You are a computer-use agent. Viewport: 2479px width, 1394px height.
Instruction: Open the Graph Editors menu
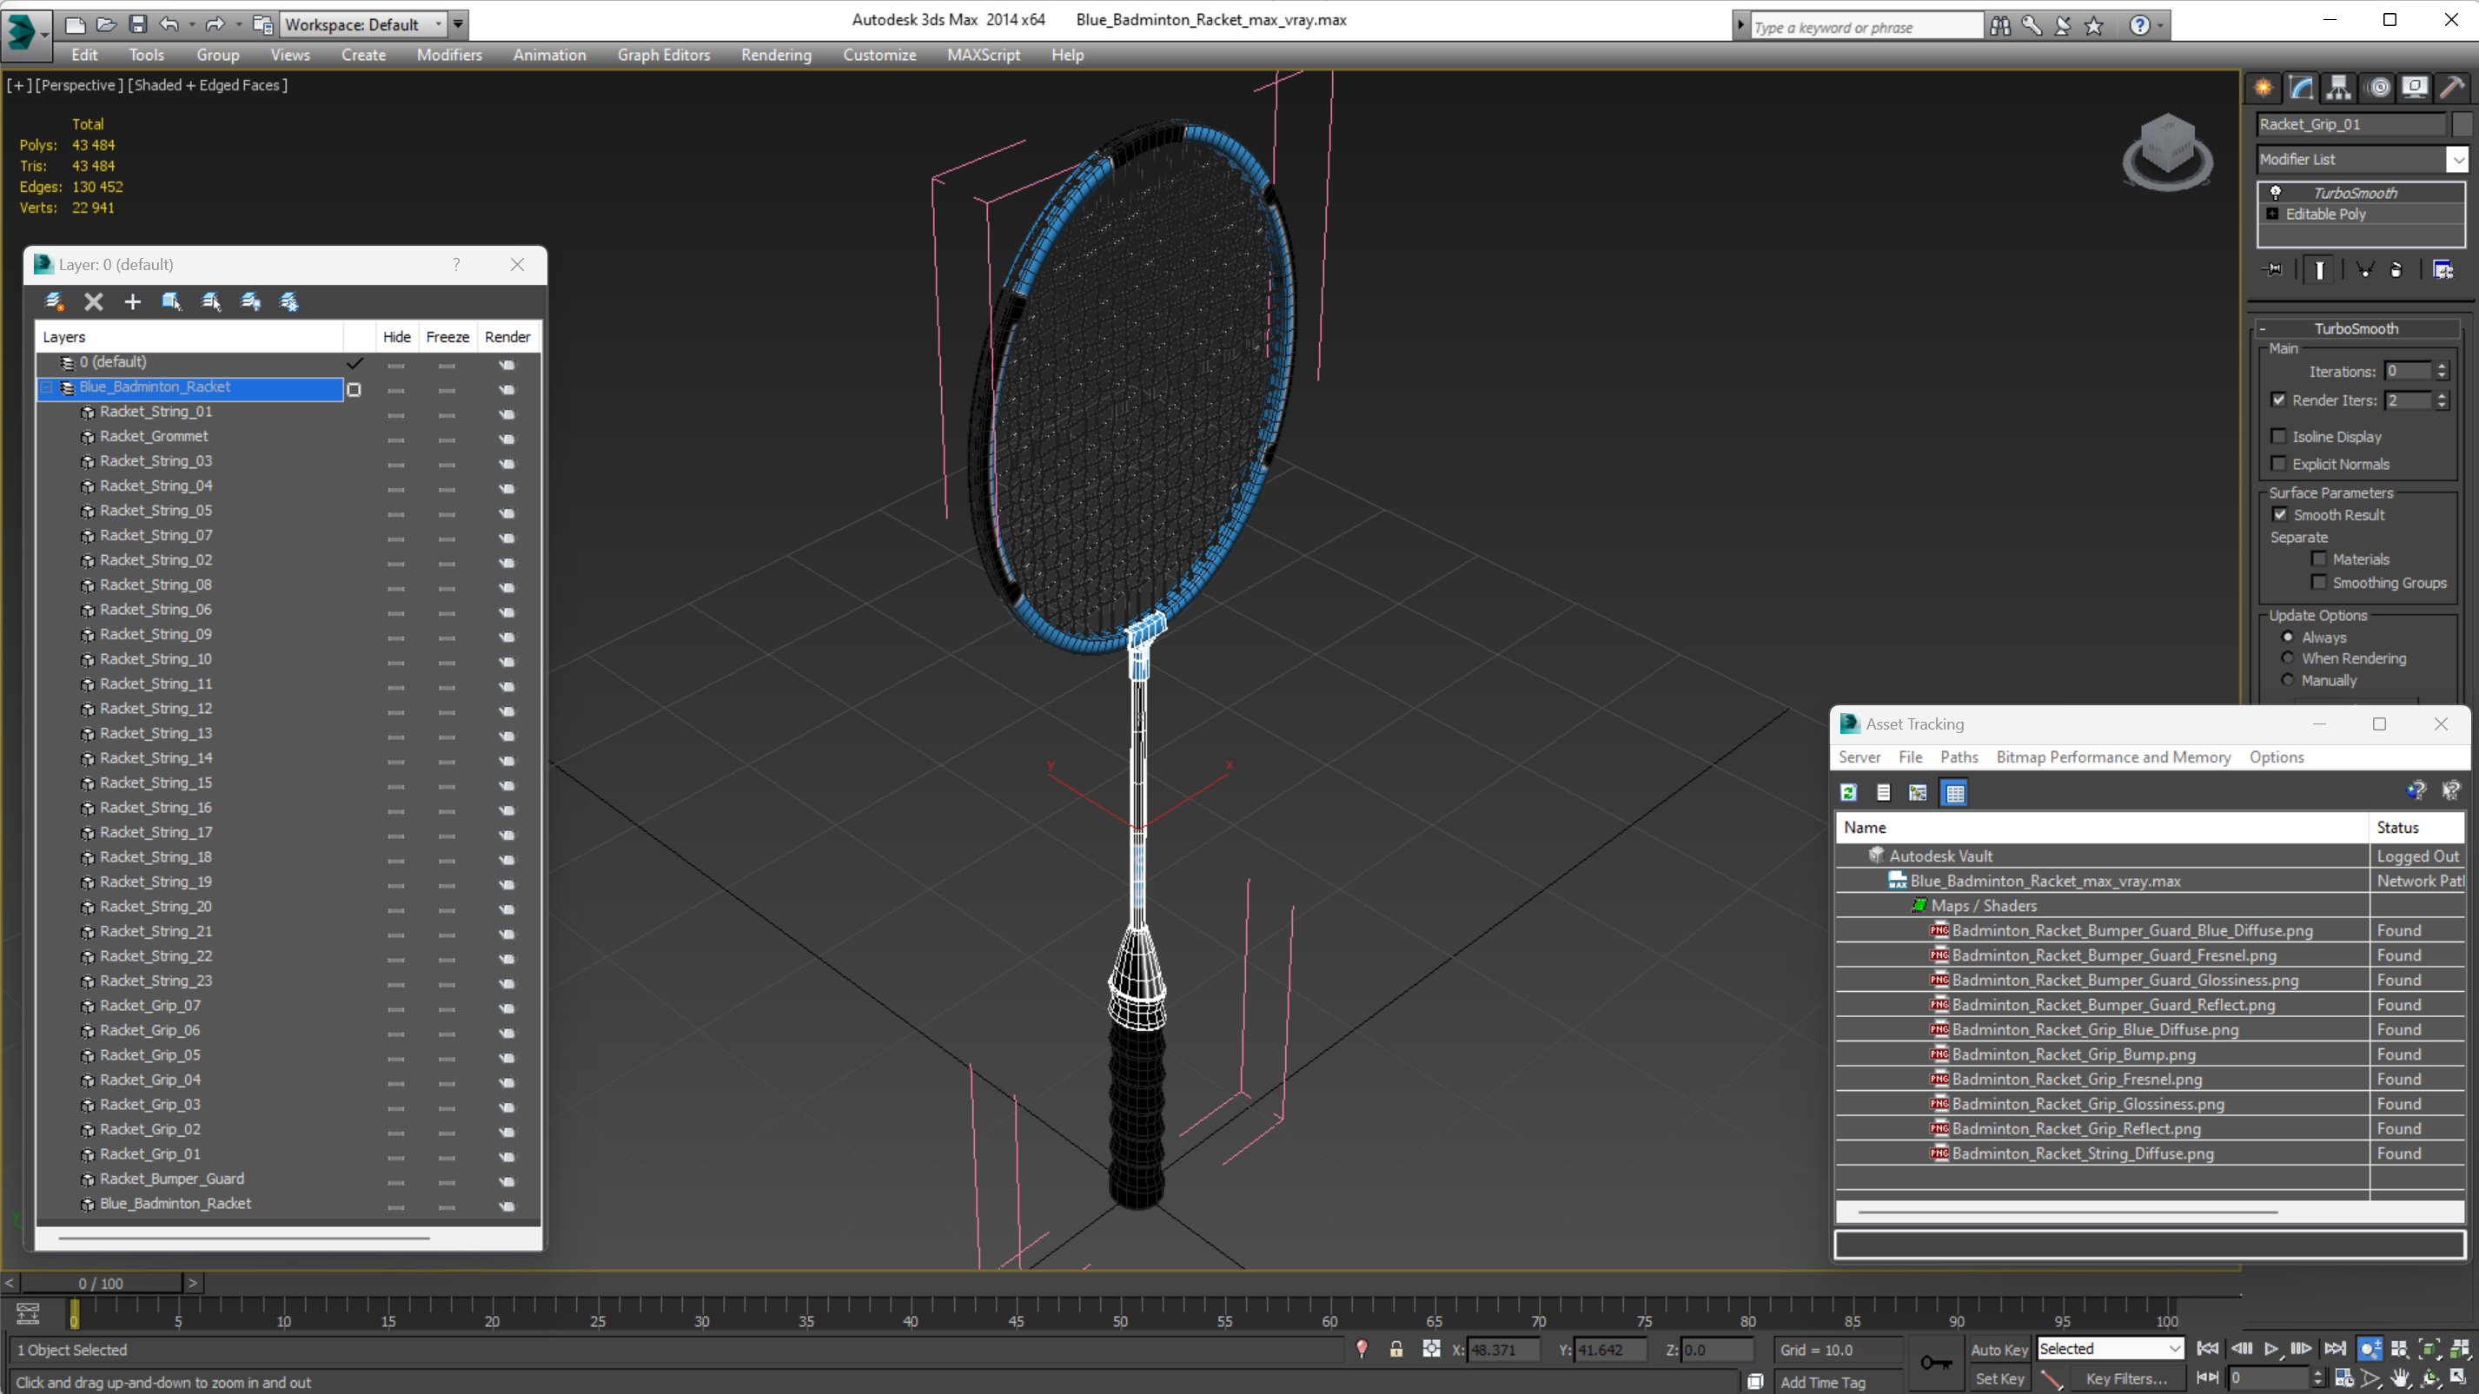click(664, 55)
